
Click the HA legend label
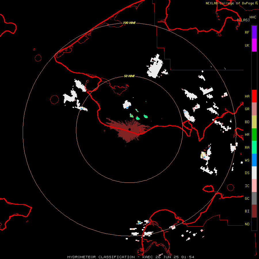coord(247,96)
